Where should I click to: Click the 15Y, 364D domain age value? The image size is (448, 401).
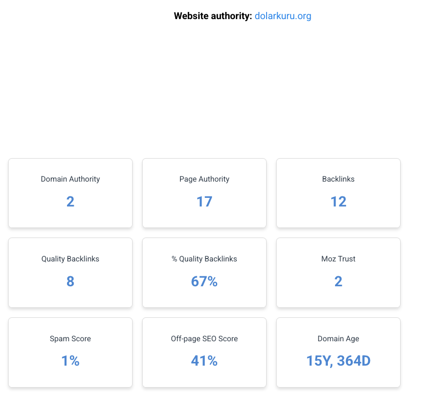pyautogui.click(x=338, y=361)
